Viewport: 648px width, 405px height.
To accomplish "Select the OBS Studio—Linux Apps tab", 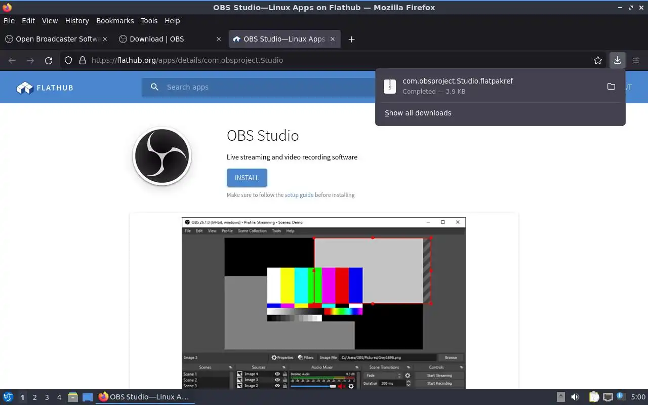I will point(285,39).
